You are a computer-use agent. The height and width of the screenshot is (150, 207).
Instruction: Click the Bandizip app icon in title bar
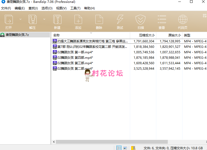pos(3,2)
